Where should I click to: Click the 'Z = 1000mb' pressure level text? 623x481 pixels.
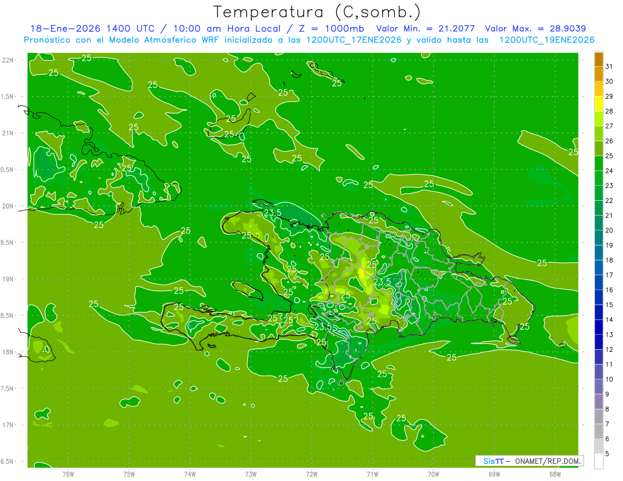point(331,29)
